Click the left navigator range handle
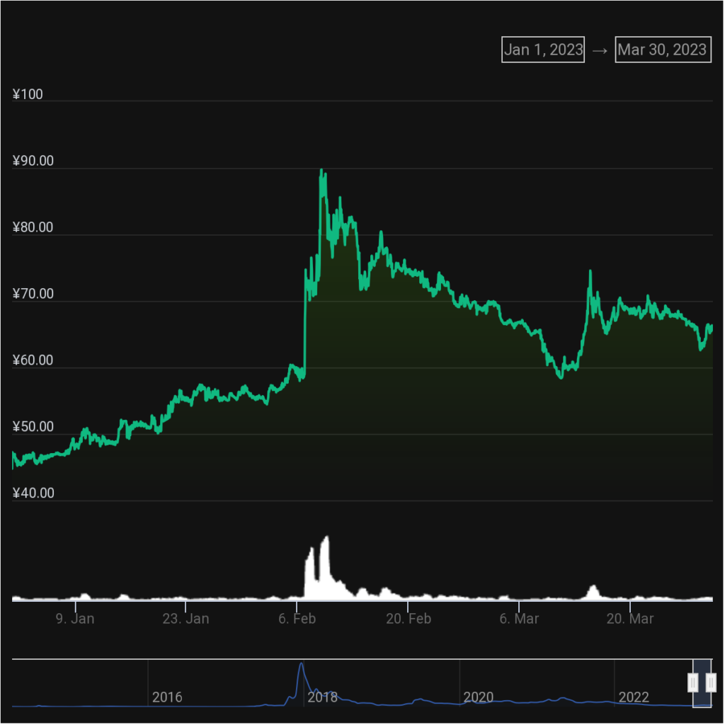The image size is (725, 725). 693,683
